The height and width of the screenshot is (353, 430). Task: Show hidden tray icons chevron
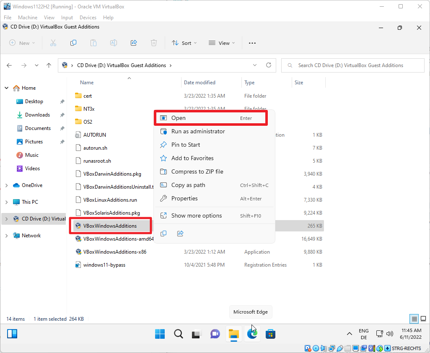pos(350,334)
